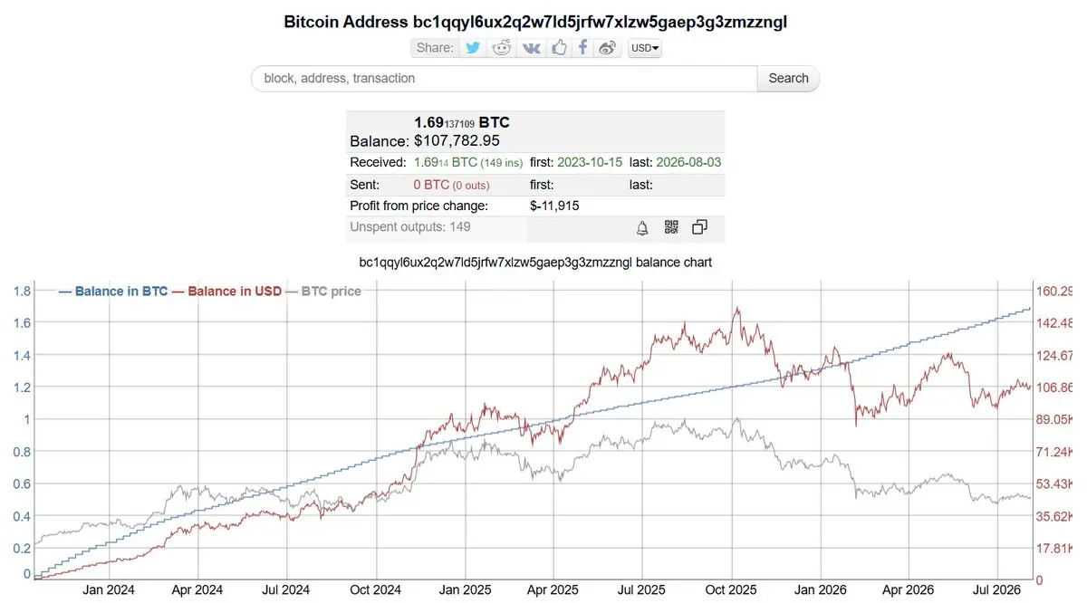Image resolution: width=1087 pixels, height=603 pixels.
Task: Share address on Twitter
Action: pos(473,48)
